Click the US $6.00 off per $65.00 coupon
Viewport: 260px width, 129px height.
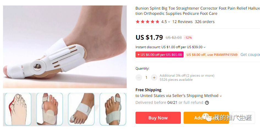[159, 55]
